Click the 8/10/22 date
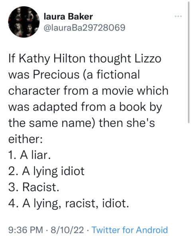191x239 pixels. coord(67,230)
